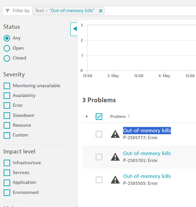Check the Infrastructure impact level box
Image resolution: width=196 pixels, height=207 pixels.
pos(7,163)
